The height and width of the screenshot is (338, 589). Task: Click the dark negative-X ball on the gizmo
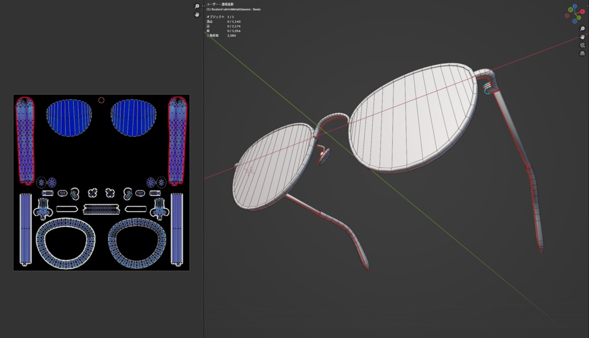tap(567, 15)
